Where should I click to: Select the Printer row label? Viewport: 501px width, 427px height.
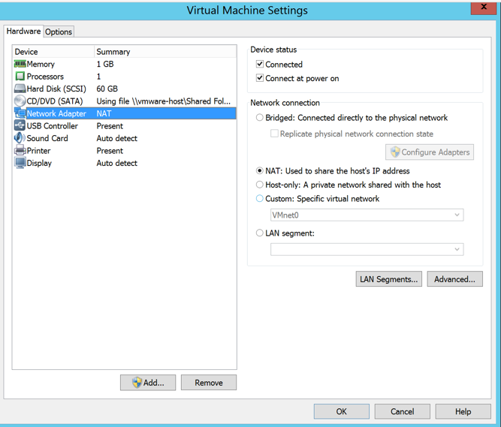(38, 151)
